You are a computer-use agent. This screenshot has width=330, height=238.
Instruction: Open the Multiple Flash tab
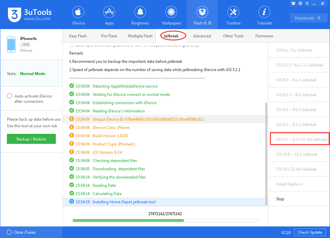click(x=140, y=36)
